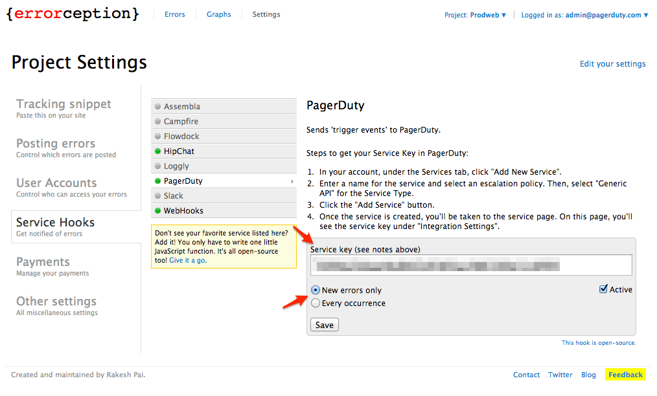Open the Errors tab
The image size is (657, 396).
[x=174, y=14]
